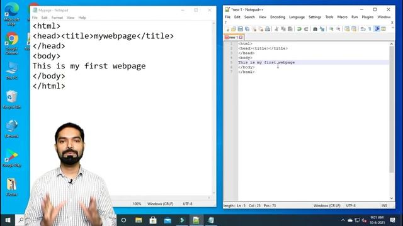The height and width of the screenshot is (226, 403).
Task: Open Find with binoculars icon
Action: (x=315, y=29)
